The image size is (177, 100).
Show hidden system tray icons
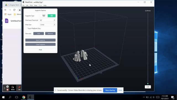point(144,97)
